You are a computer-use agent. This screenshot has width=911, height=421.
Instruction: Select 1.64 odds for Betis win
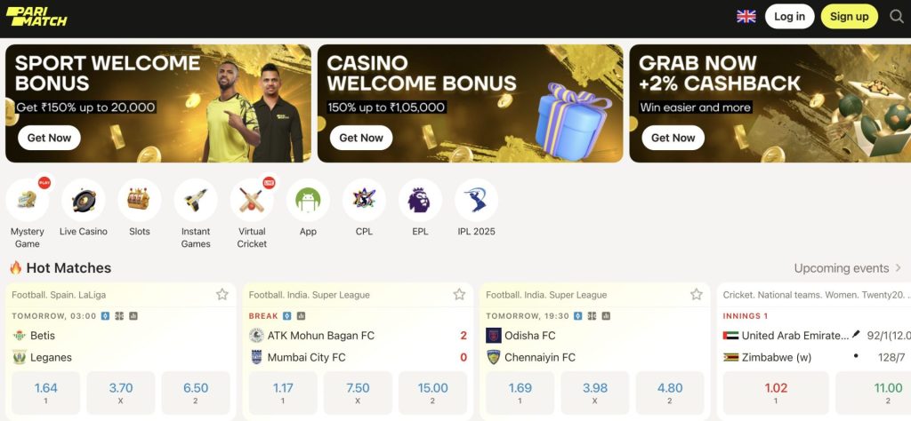(x=46, y=393)
